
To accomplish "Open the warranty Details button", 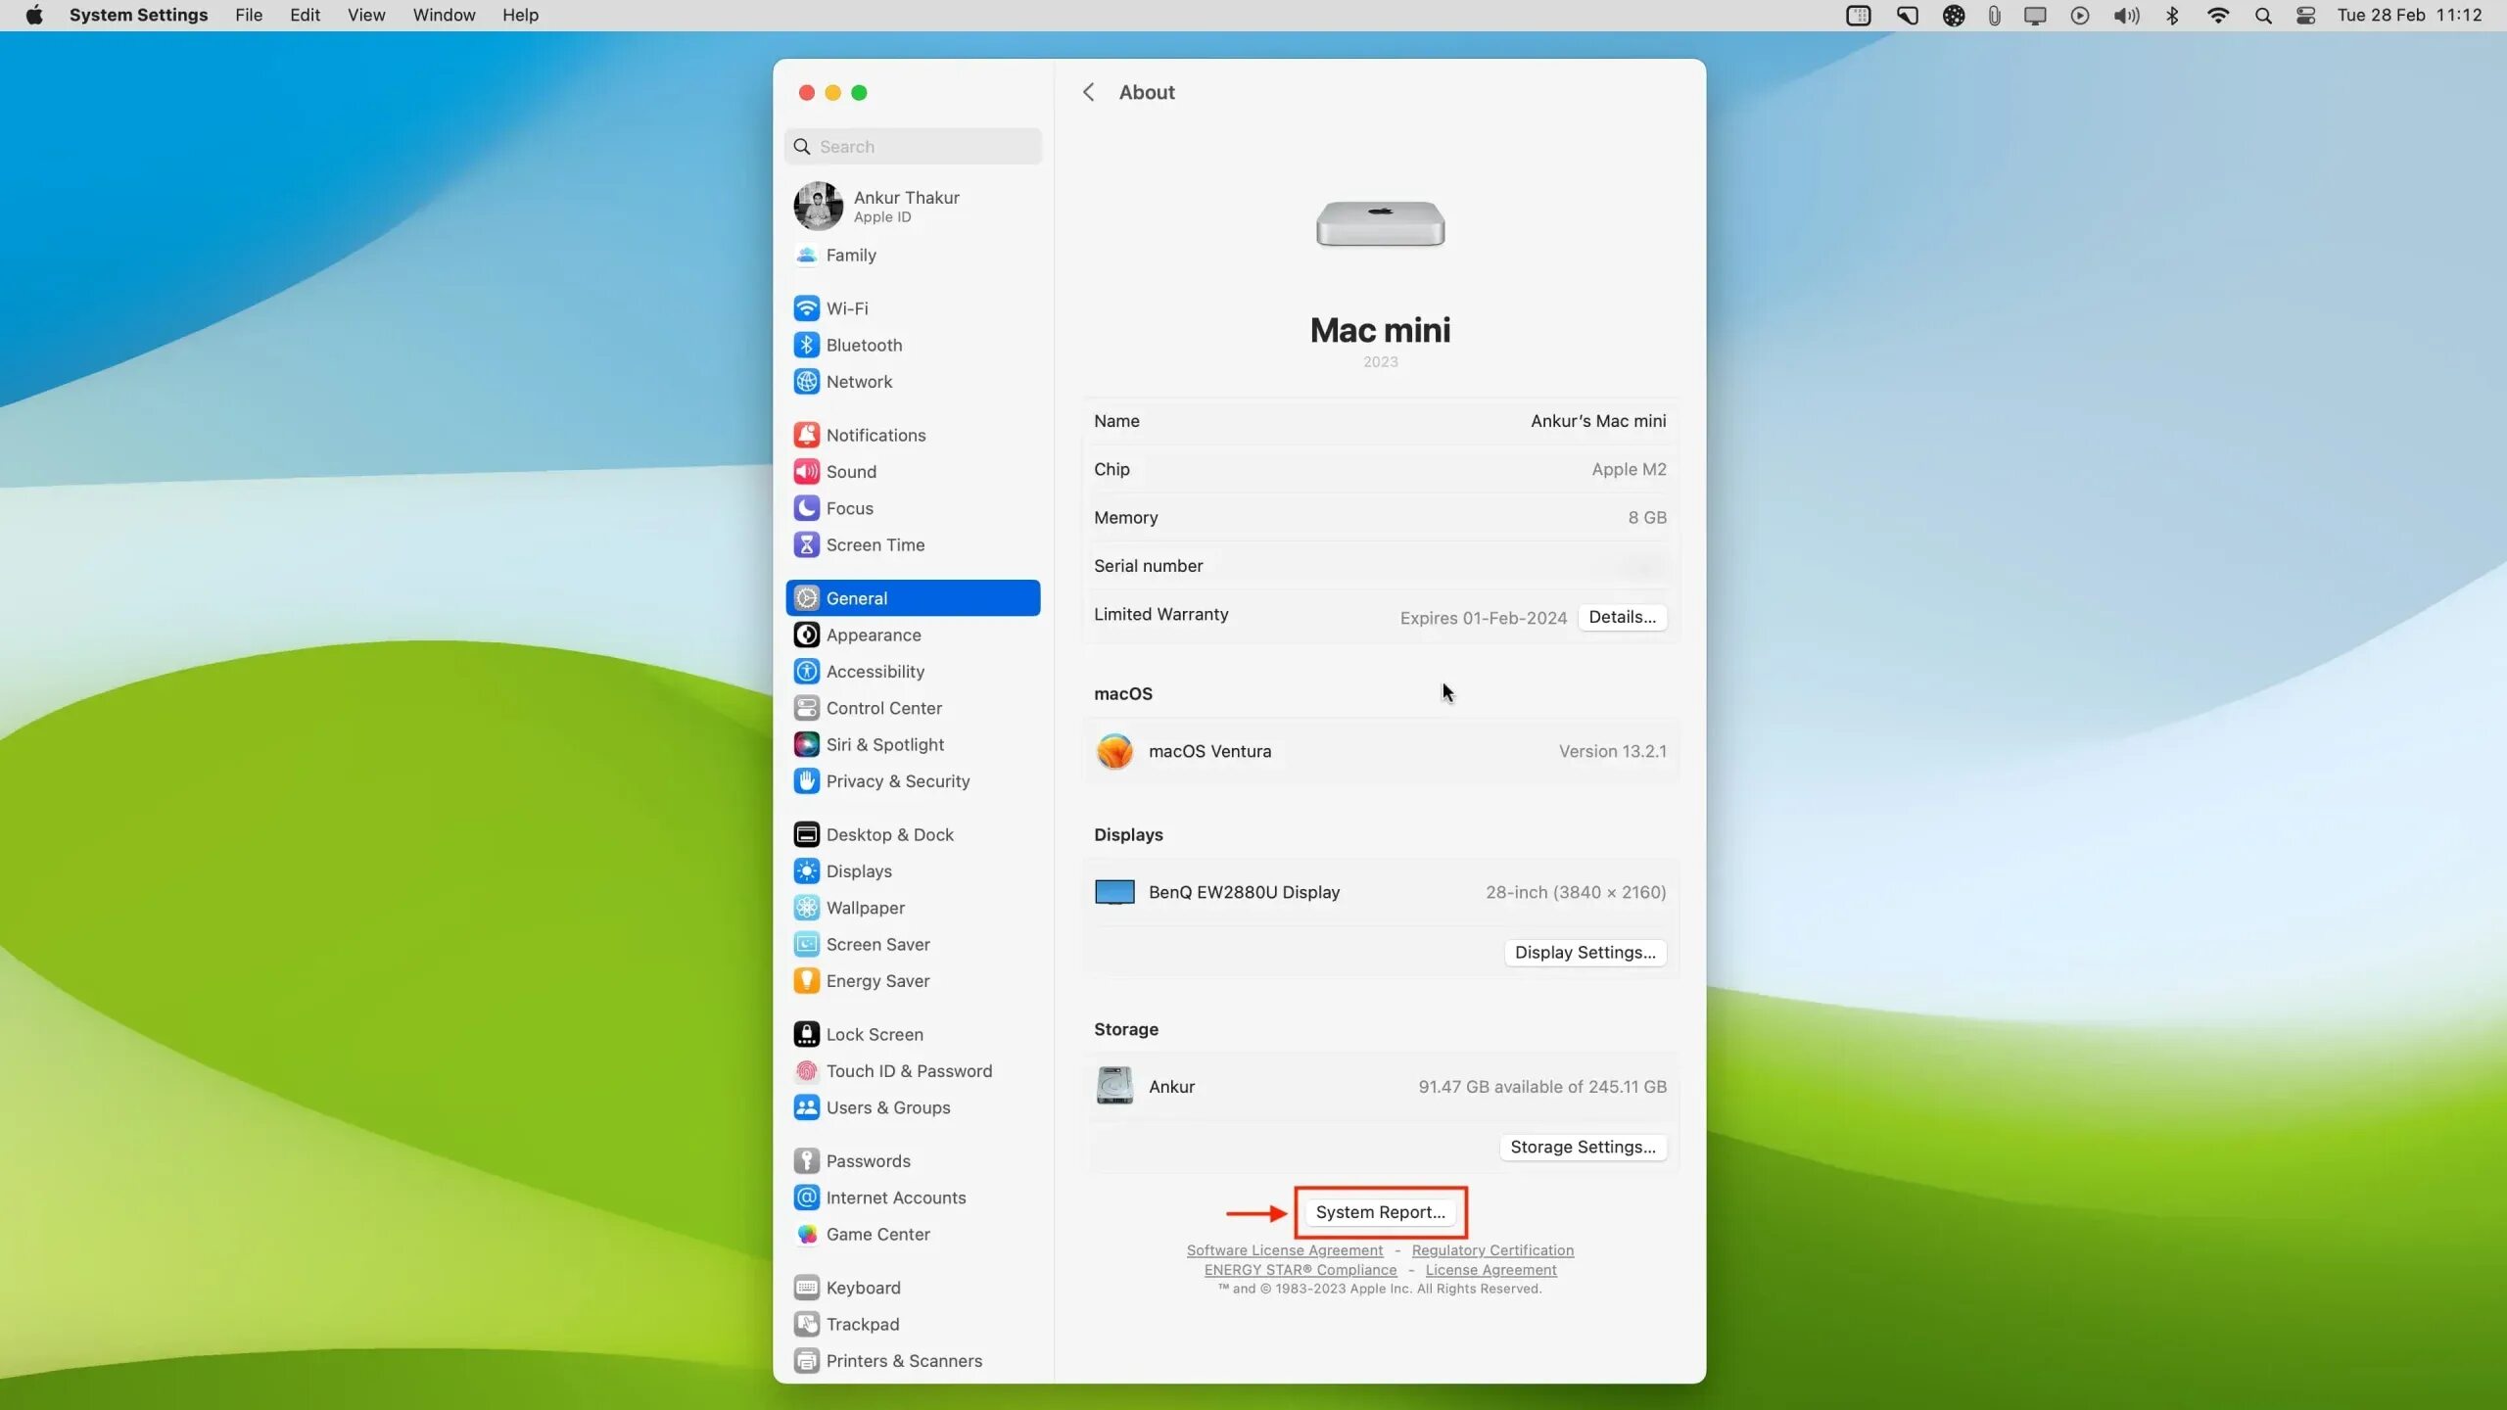I will tap(1621, 617).
